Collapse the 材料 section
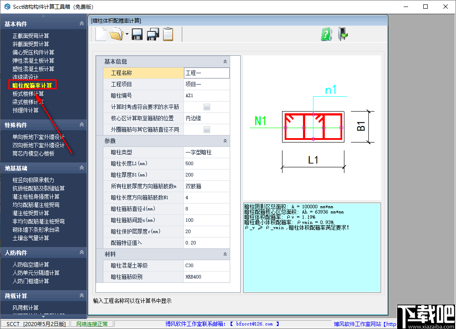456x329 pixels. [x=225, y=254]
